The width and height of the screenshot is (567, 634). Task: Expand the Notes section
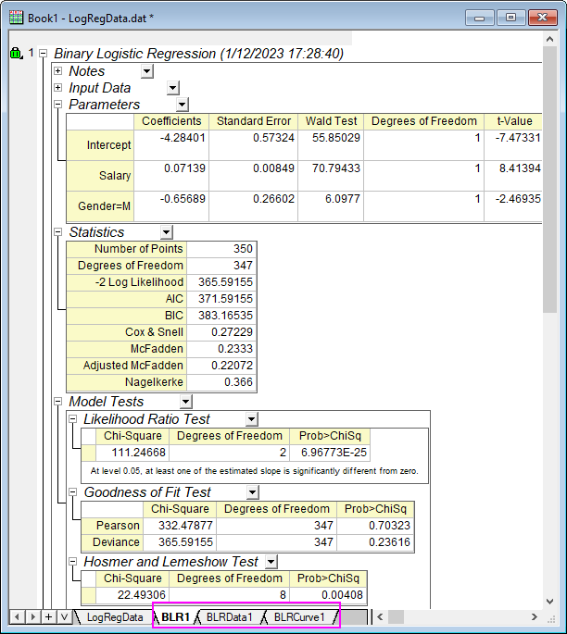(57, 70)
